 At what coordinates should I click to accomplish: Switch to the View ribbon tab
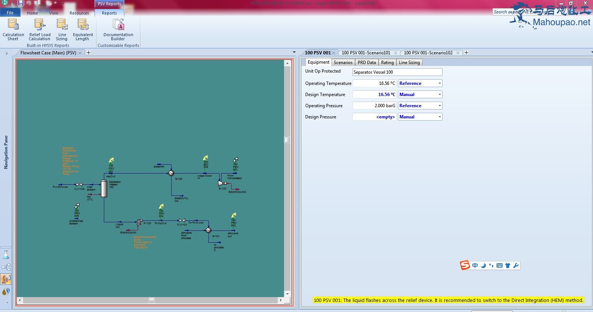tap(54, 13)
